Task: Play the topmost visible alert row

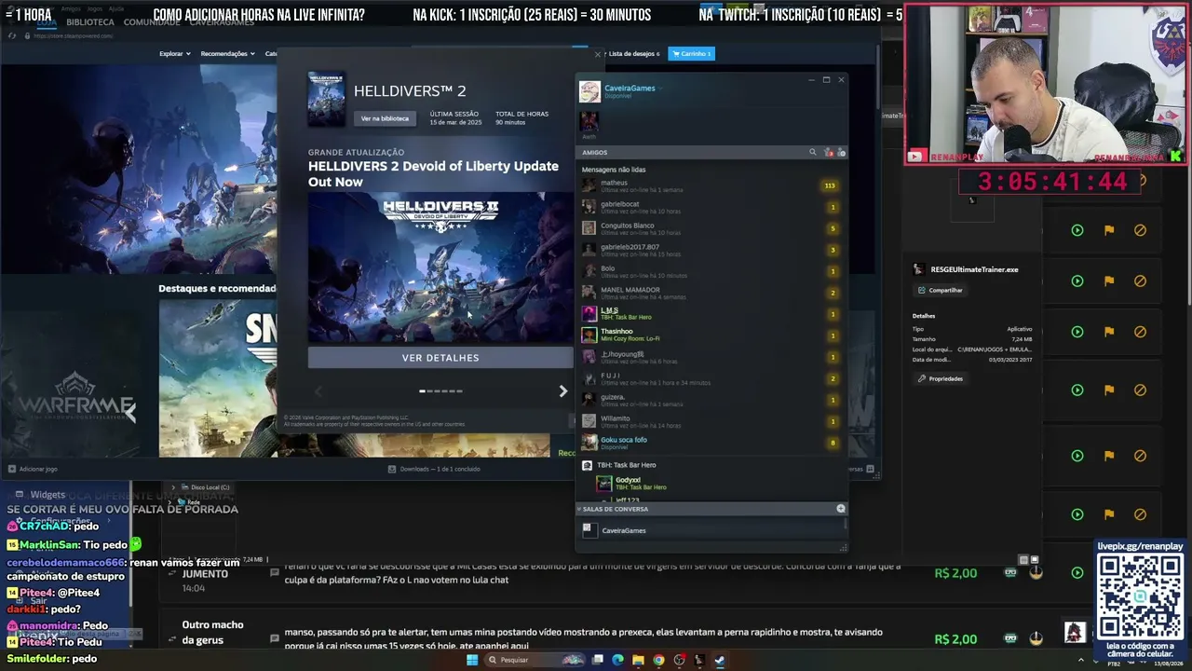Action: [x=1077, y=230]
